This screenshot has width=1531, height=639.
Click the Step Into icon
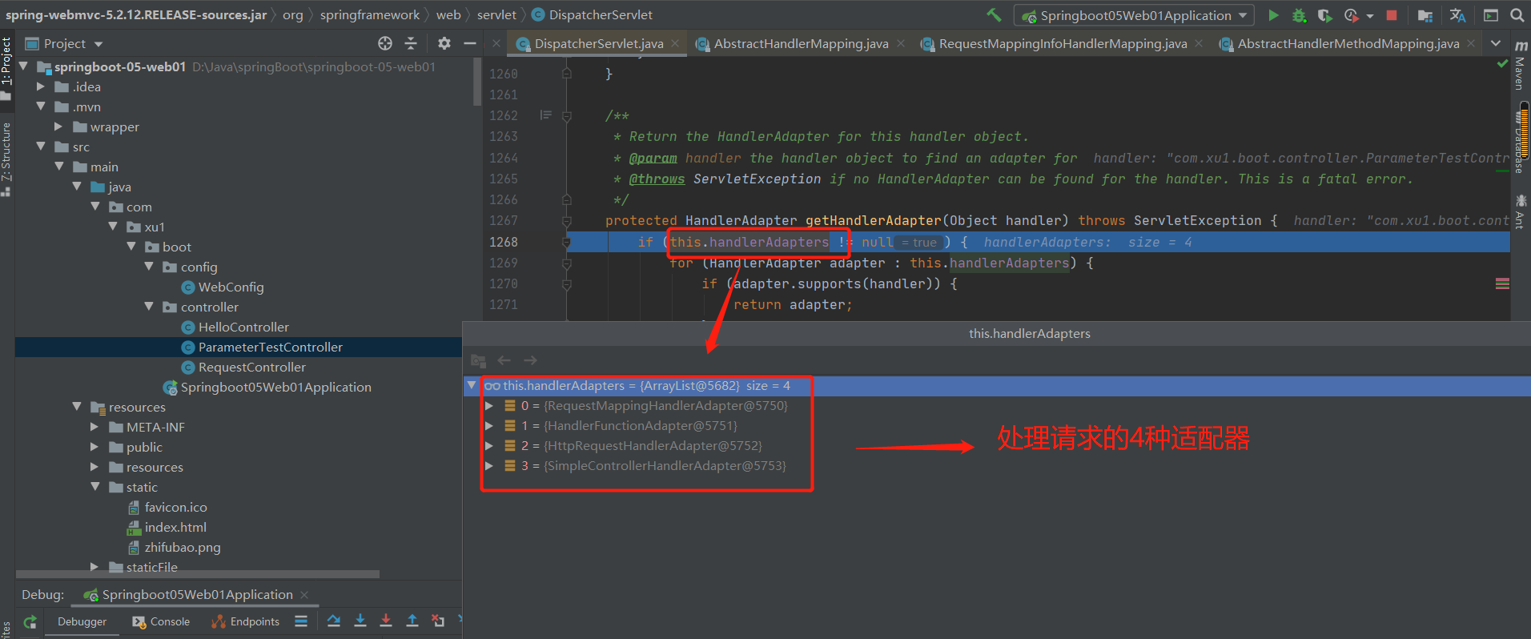(x=360, y=621)
